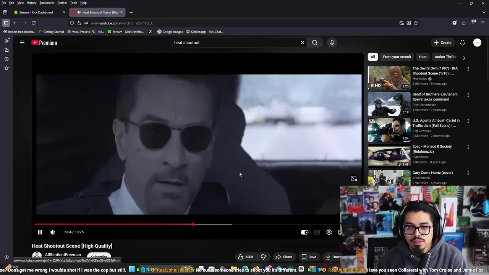Open sidebar settings gear at bottom left
This screenshot has width=489, height=275.
pyautogui.click(x=6, y=257)
